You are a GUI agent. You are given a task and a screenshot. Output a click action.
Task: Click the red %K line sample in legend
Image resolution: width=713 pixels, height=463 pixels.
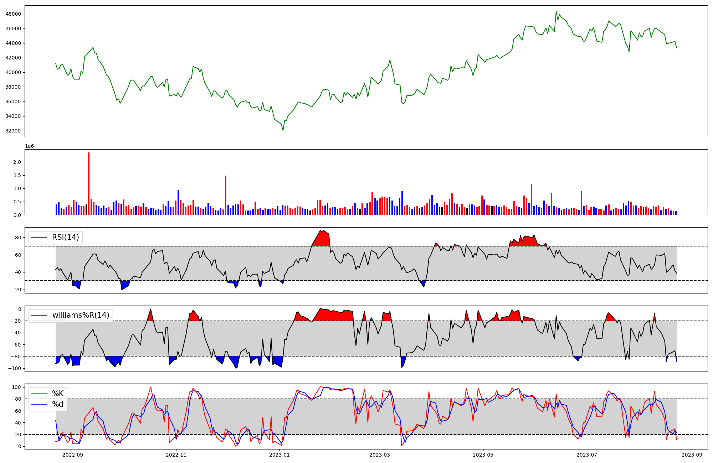coord(39,393)
